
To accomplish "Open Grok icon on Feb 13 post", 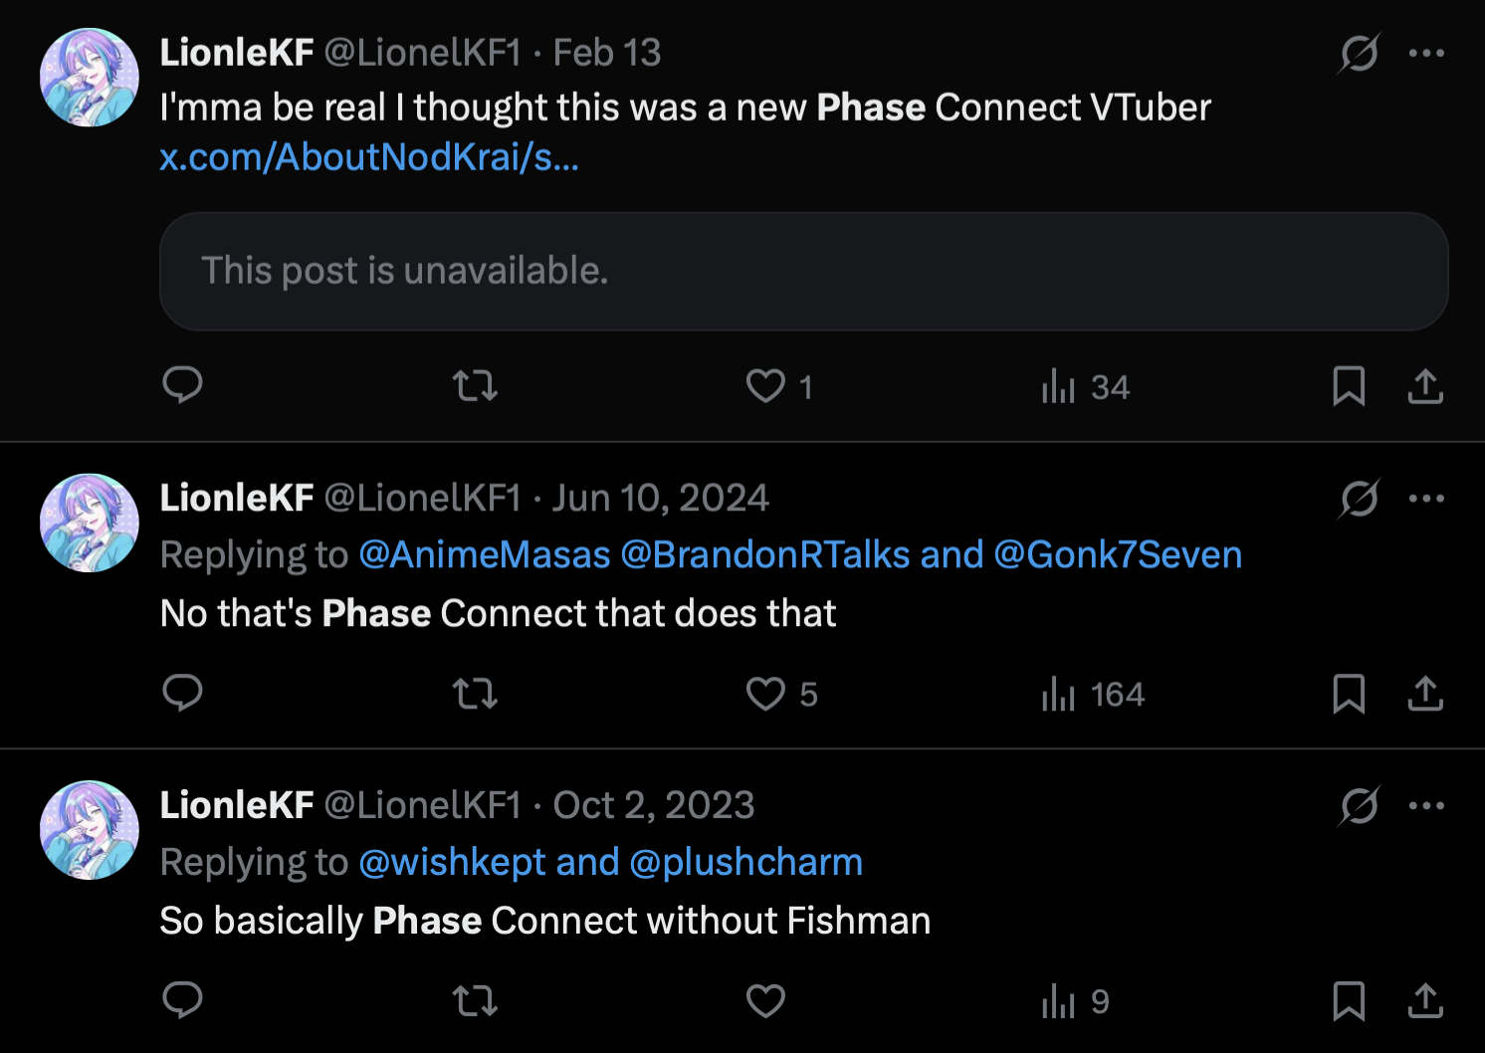I will click(x=1359, y=53).
